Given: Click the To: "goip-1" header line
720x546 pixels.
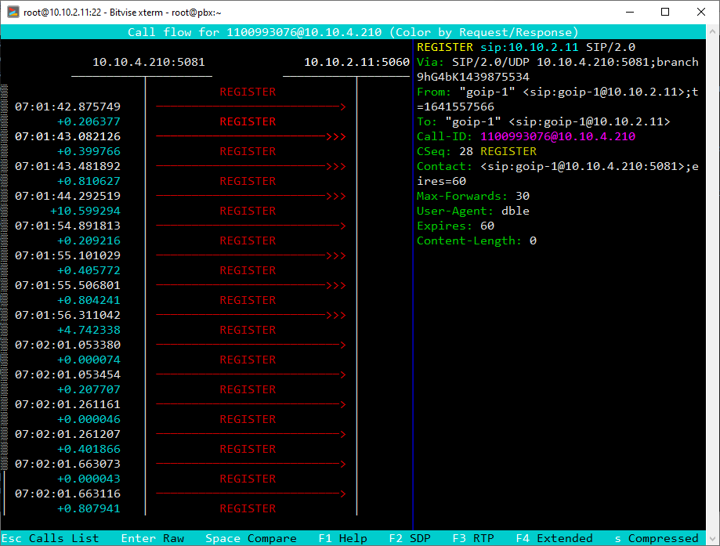Looking at the screenshot, I should [x=544, y=121].
